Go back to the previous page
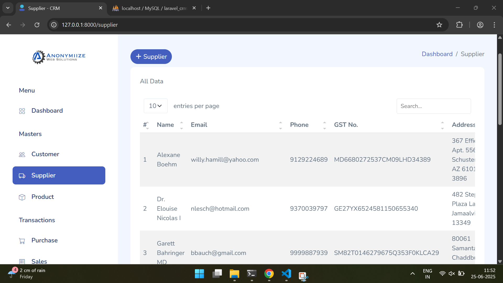Viewport: 503px width, 283px height. 9,25
